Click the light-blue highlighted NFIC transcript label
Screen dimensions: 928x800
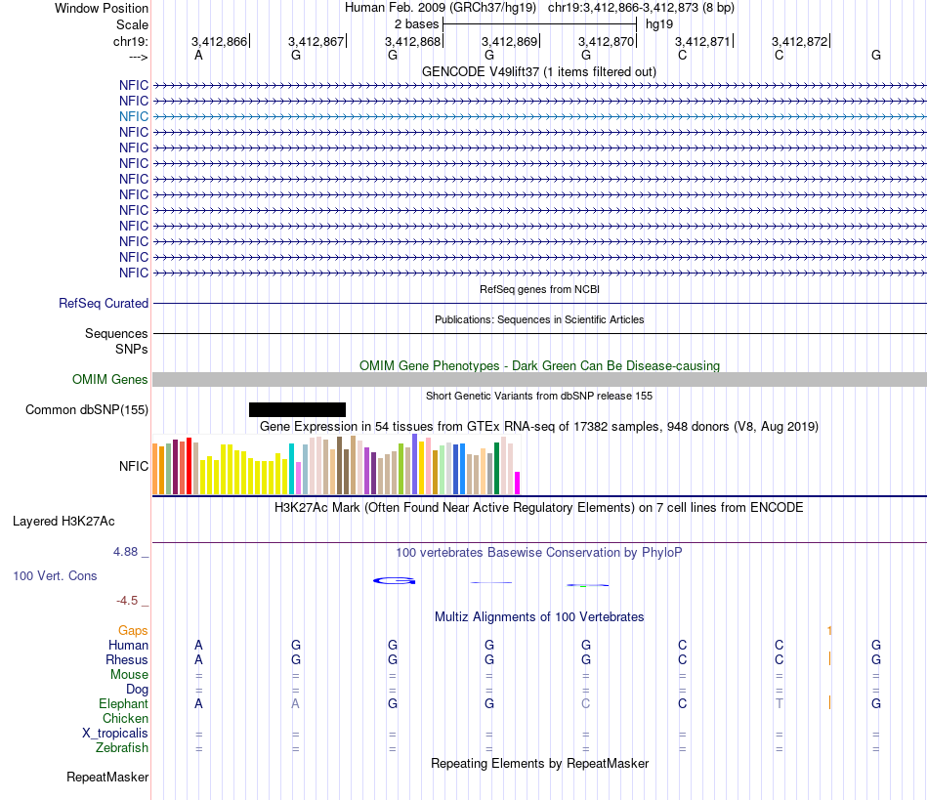[133, 116]
